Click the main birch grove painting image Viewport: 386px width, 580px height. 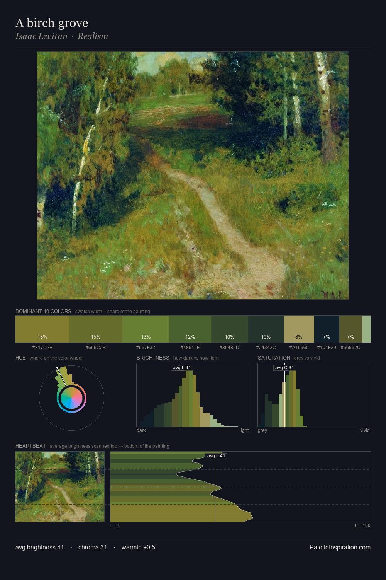click(x=193, y=176)
